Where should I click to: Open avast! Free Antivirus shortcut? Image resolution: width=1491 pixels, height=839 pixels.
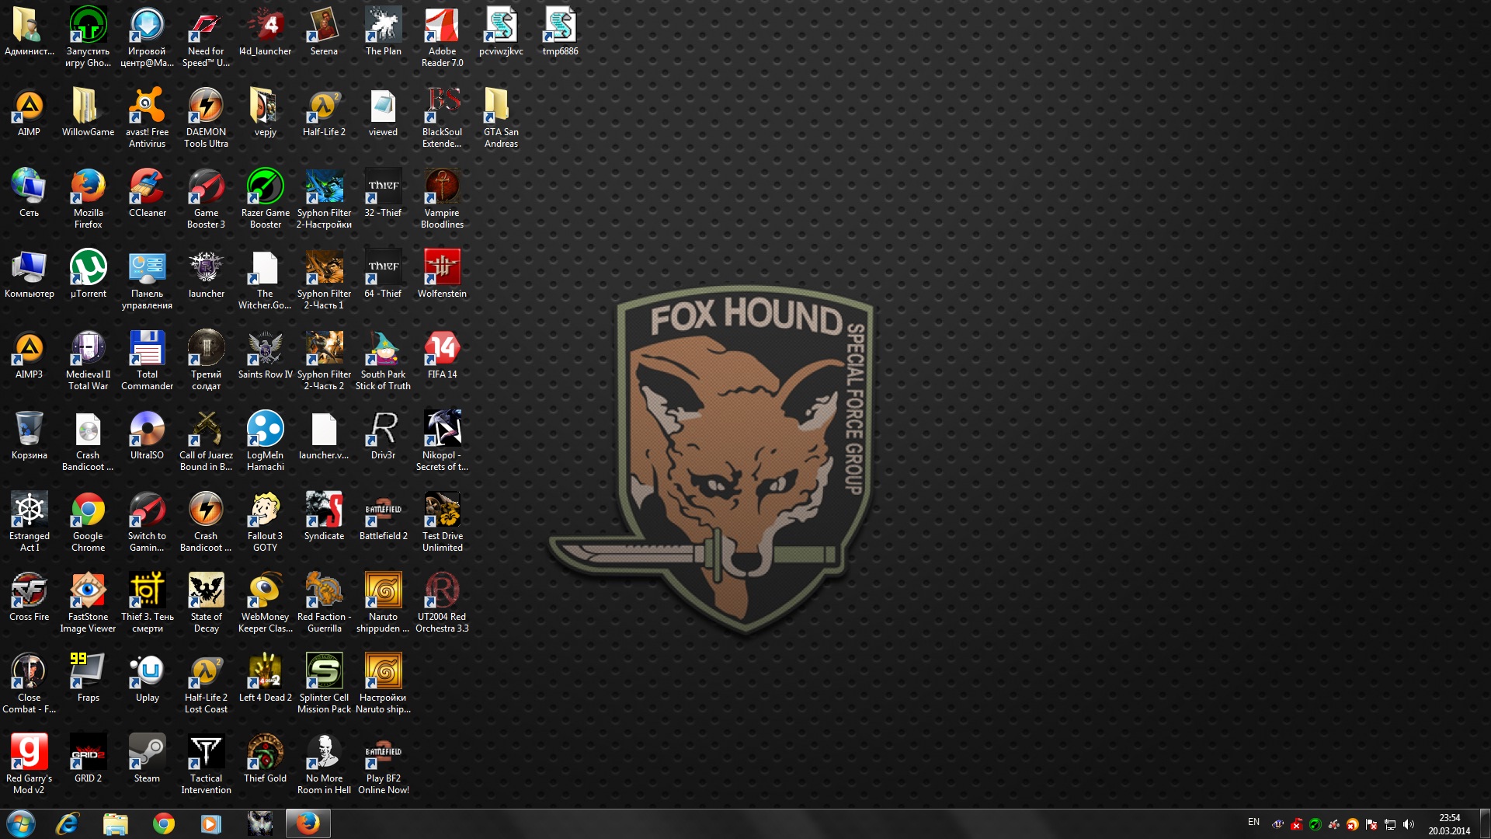pos(147,117)
